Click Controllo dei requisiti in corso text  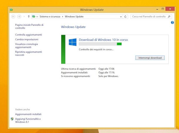[96, 50]
